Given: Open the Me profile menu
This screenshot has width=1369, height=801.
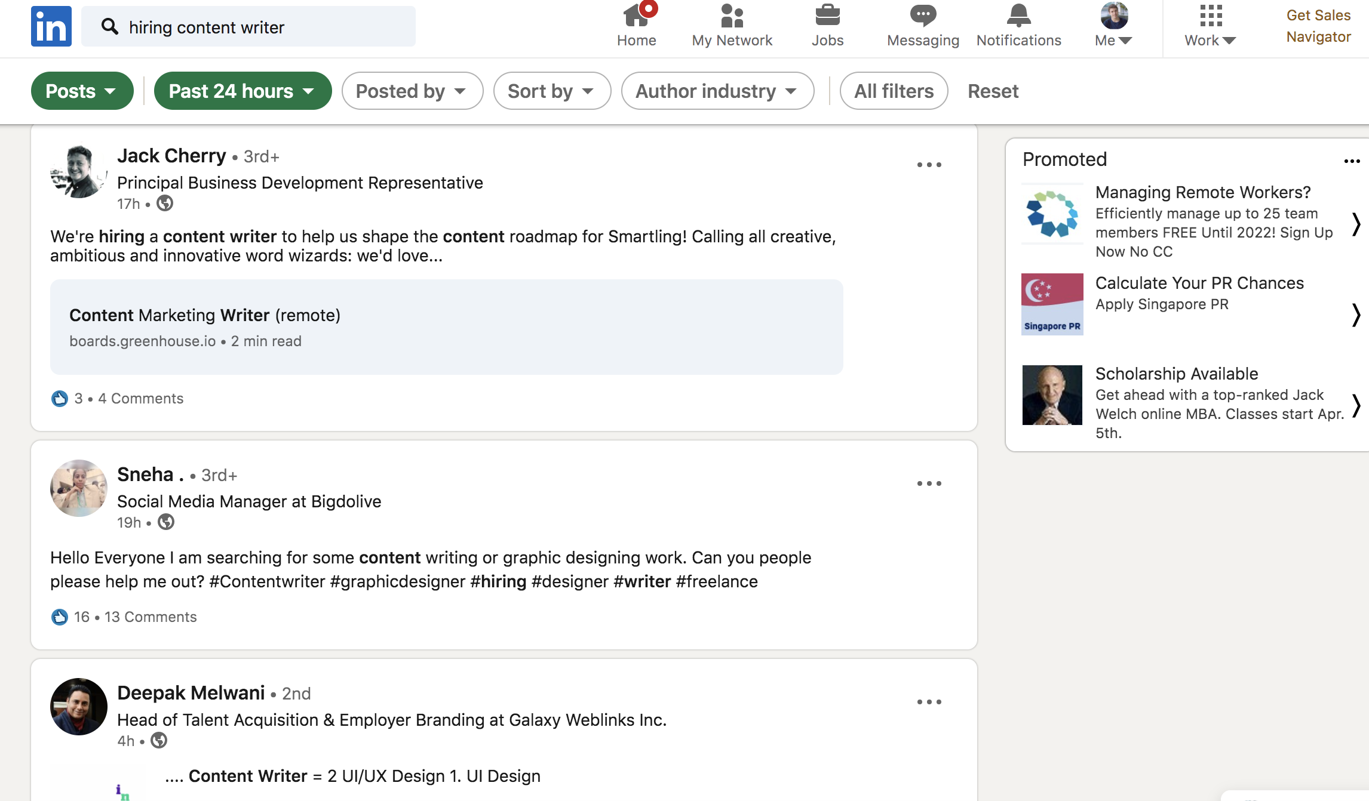Looking at the screenshot, I should pyautogui.click(x=1113, y=26).
